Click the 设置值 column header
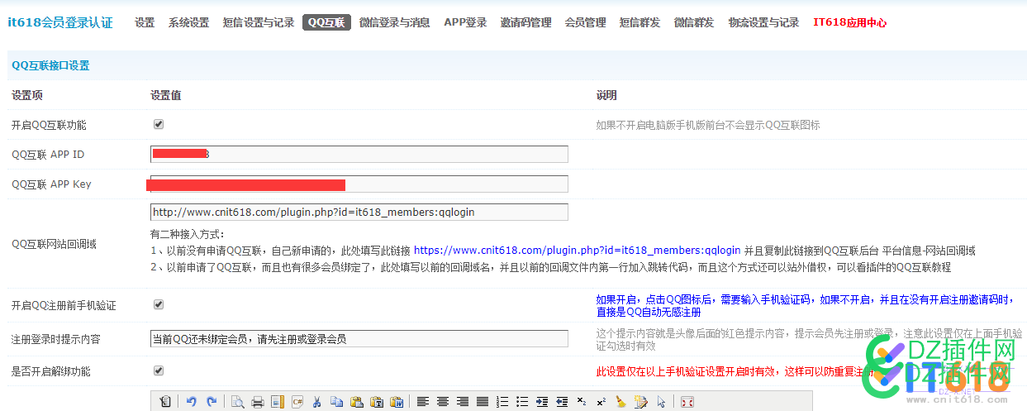 (166, 96)
